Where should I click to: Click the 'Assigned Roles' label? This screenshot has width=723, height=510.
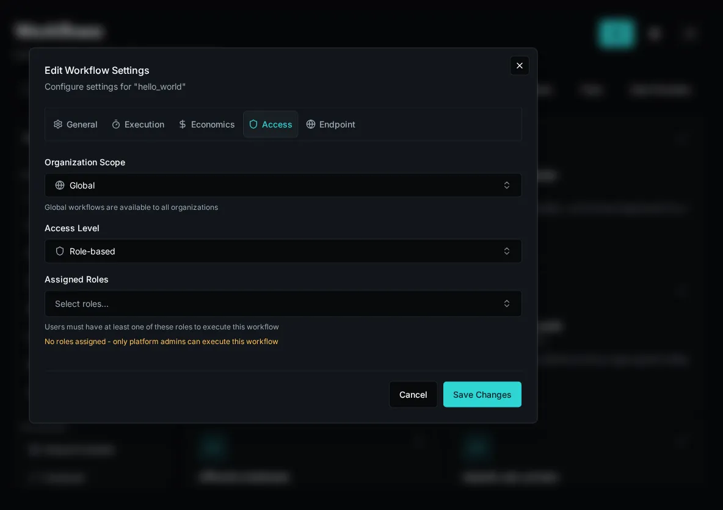[x=76, y=279]
